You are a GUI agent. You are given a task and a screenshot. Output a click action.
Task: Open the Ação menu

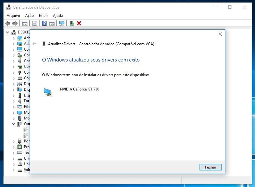[x=29, y=16]
